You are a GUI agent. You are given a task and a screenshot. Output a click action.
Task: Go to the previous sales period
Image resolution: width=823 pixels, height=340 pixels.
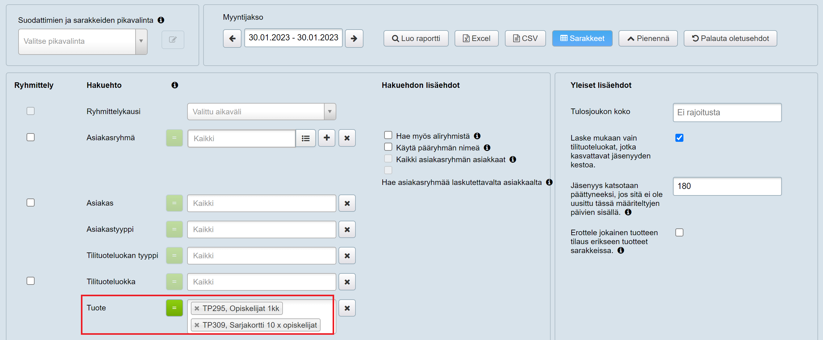click(x=232, y=39)
